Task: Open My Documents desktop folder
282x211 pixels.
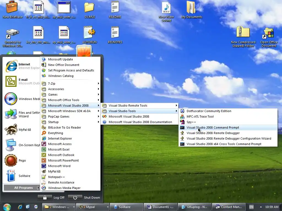Action: 192,10
